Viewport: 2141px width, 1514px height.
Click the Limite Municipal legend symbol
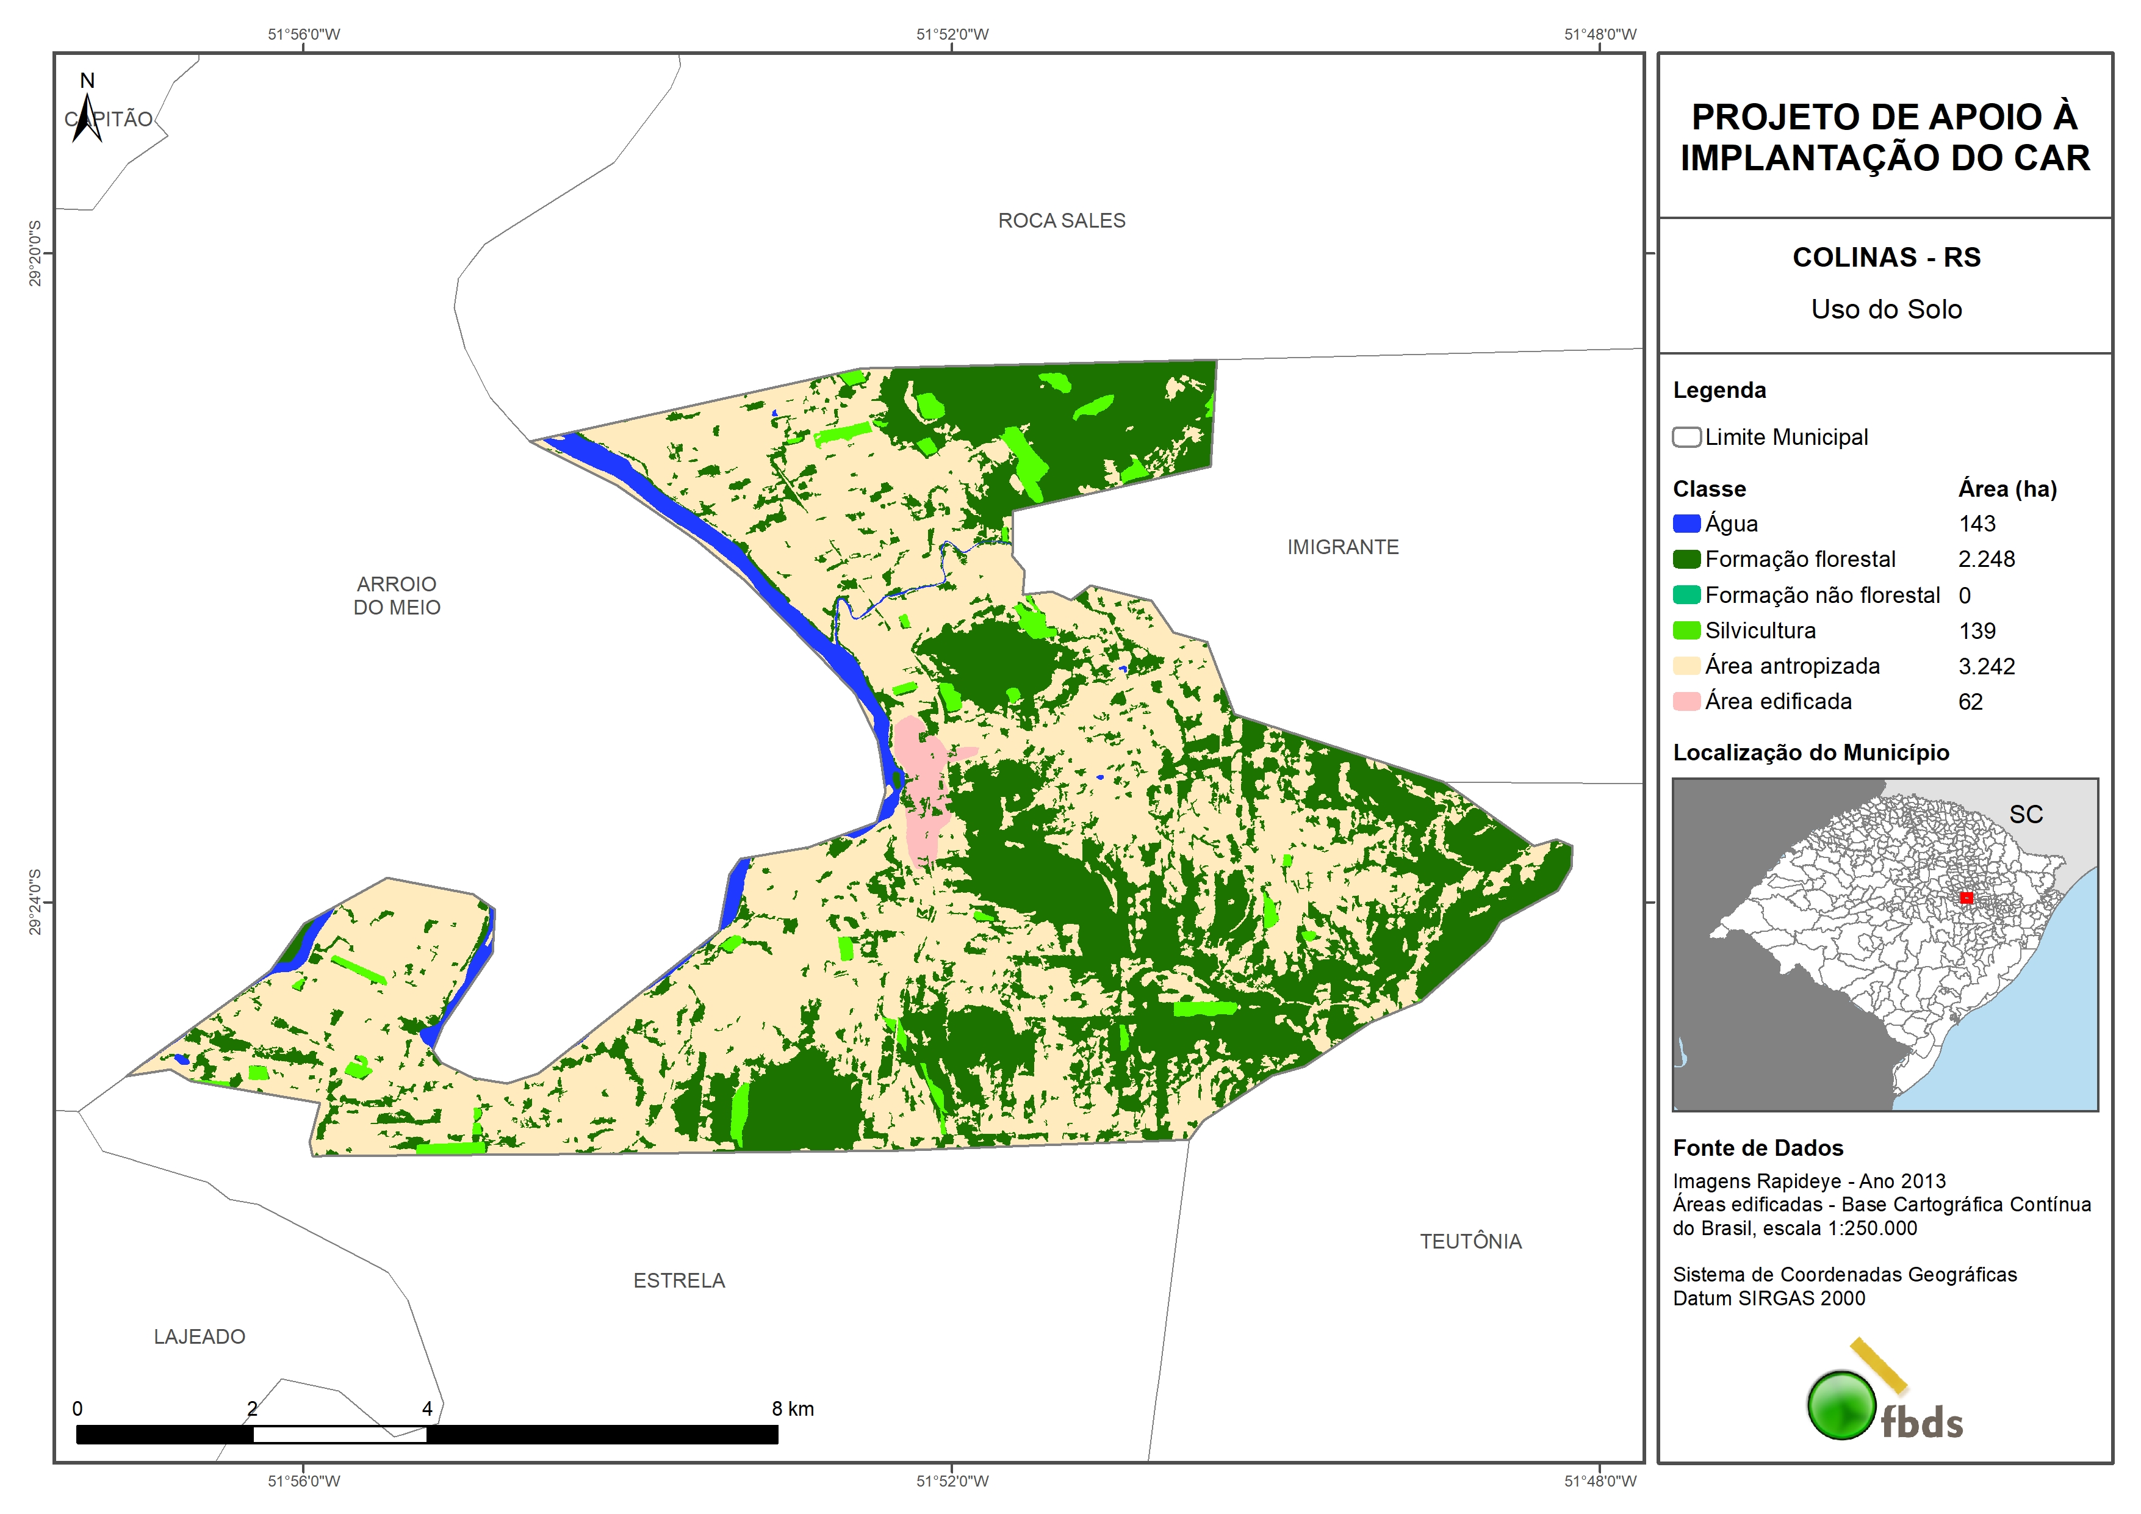1686,436
